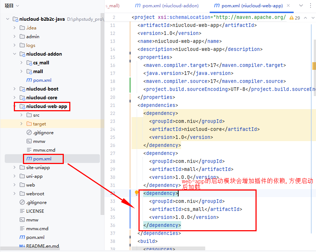316x252 pixels.
Task: Click the fold marker at closing properties tag
Action: coord(130,97)
